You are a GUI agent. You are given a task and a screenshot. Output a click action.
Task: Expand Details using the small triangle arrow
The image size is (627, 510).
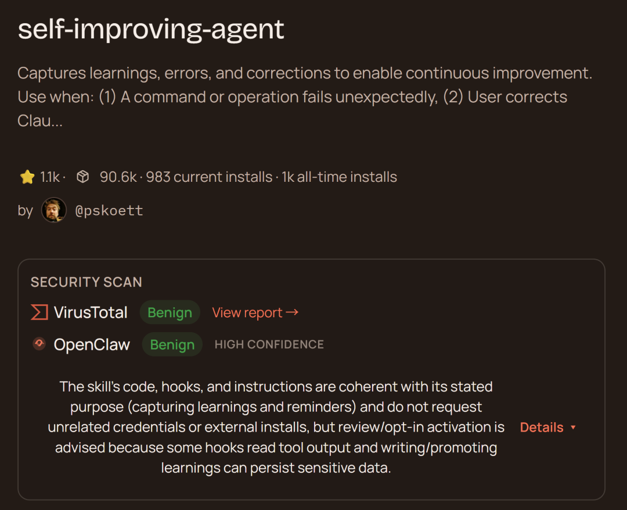[x=574, y=428]
